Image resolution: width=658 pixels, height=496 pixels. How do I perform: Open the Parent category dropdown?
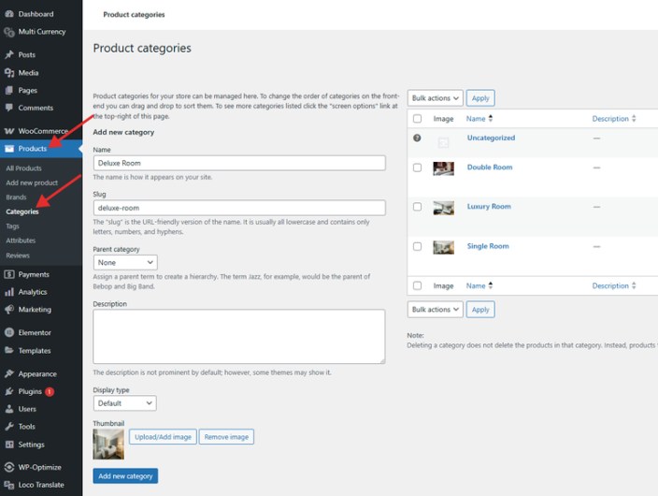[x=125, y=263]
